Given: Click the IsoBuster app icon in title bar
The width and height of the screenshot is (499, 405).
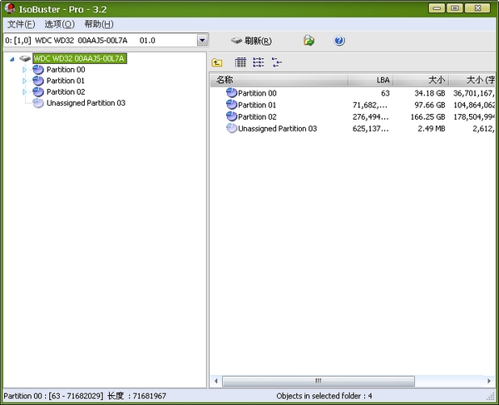Looking at the screenshot, I should coord(9,8).
